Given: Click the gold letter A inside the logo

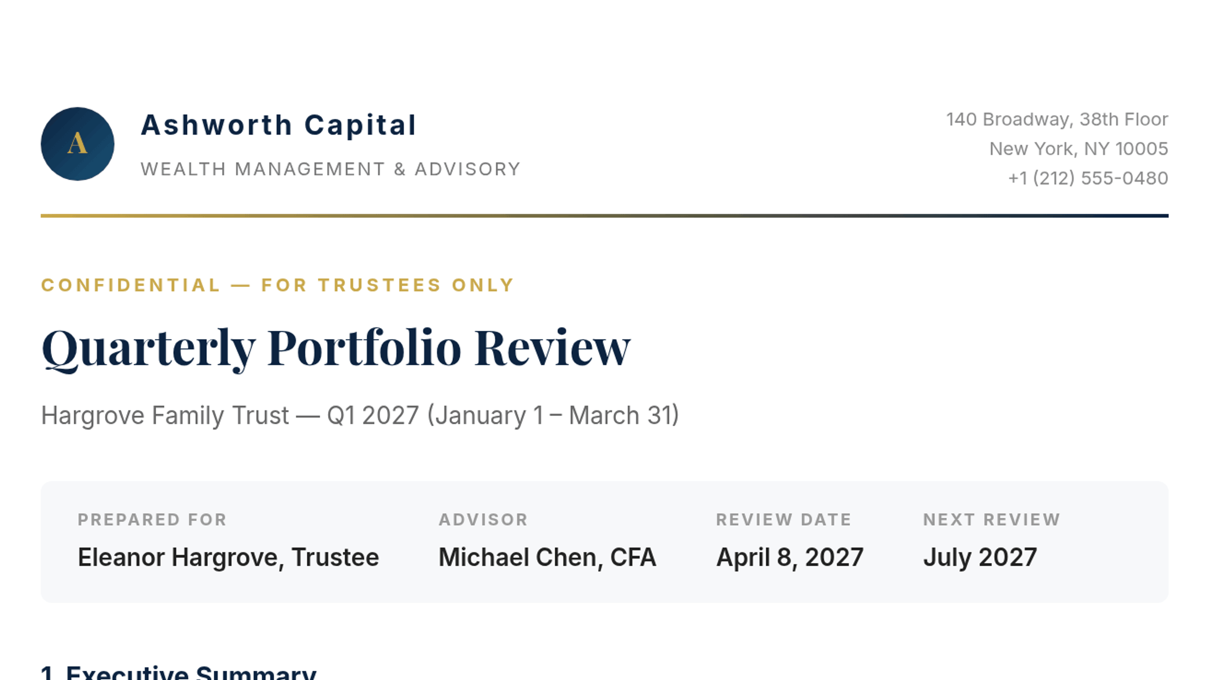Looking at the screenshot, I should pos(77,143).
